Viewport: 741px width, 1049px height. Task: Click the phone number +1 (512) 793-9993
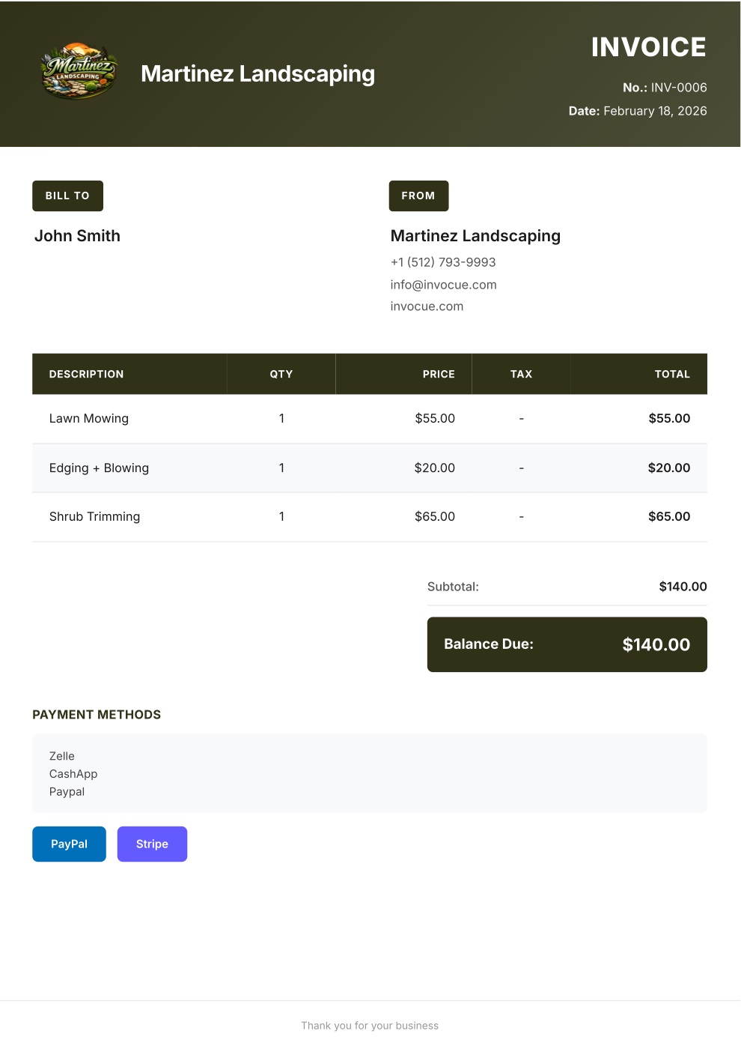coord(443,262)
